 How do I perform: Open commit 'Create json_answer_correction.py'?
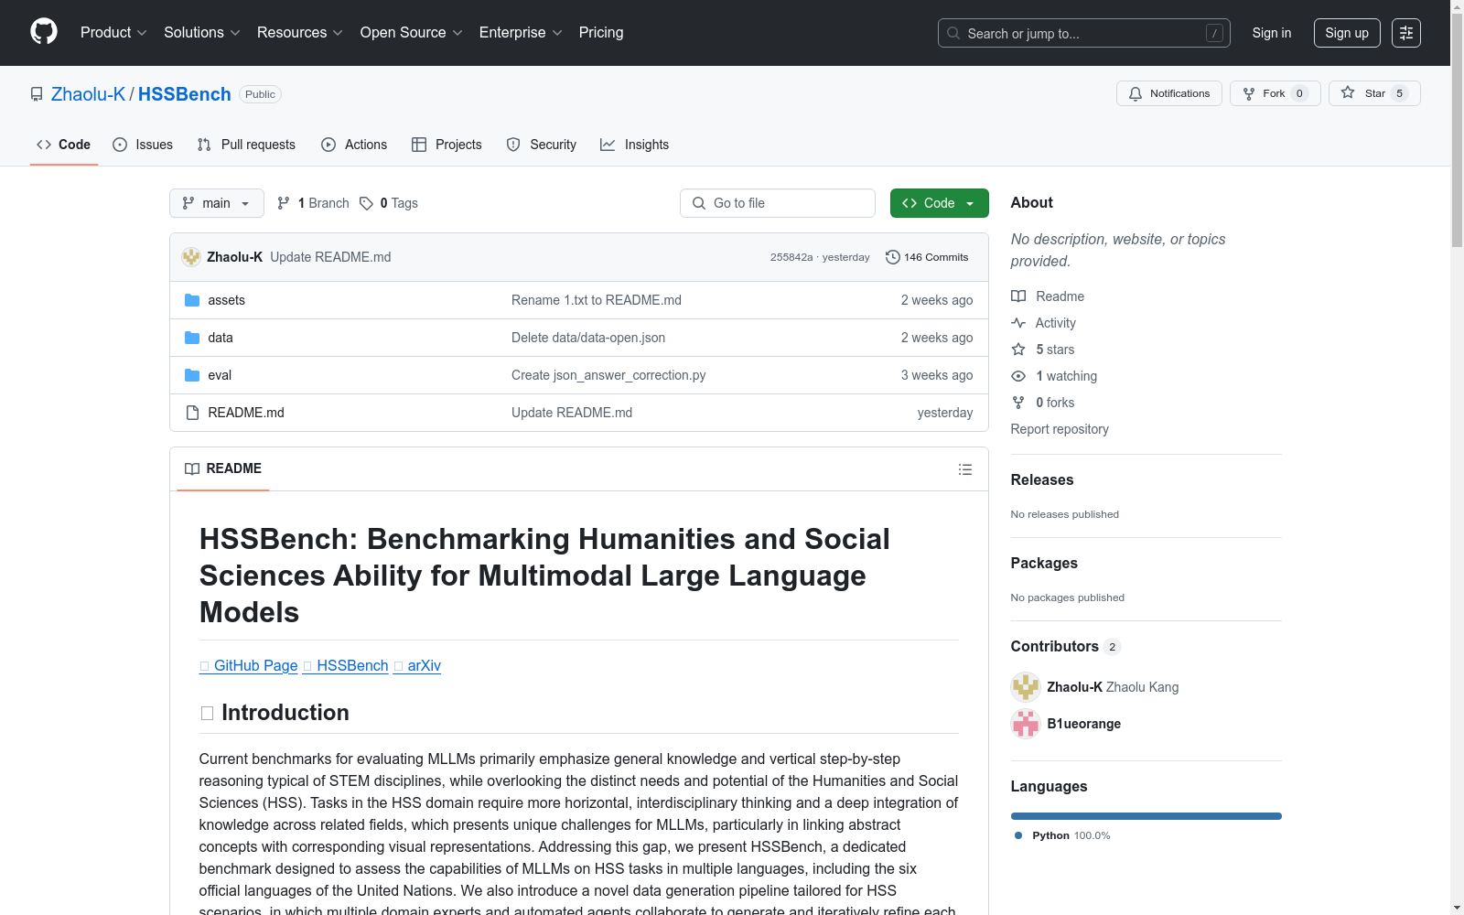608,375
